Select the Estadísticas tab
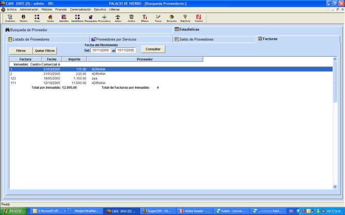The image size is (345, 215). [x=186, y=30]
